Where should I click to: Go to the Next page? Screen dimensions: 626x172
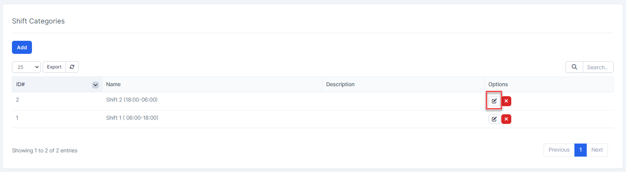[x=597, y=150]
